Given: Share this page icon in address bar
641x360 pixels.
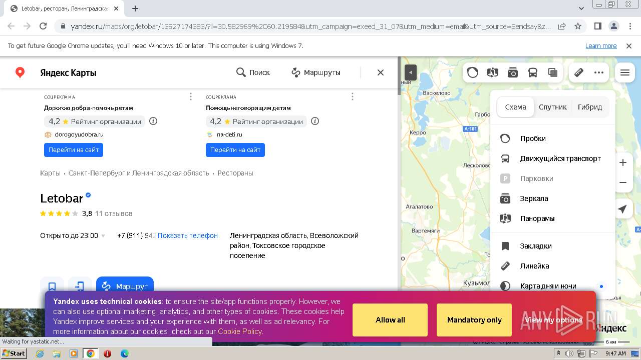Looking at the screenshot, I should (562, 26).
